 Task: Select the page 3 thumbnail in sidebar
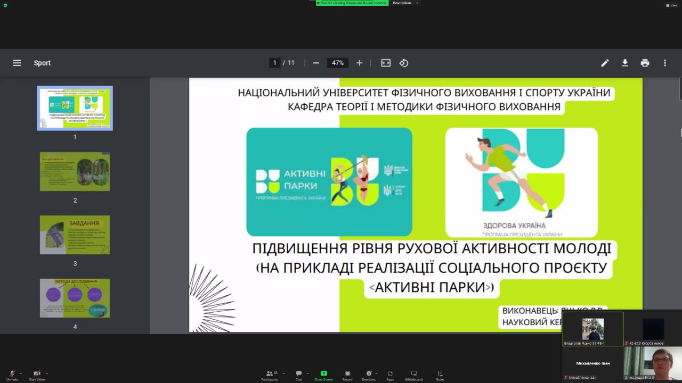(x=75, y=235)
